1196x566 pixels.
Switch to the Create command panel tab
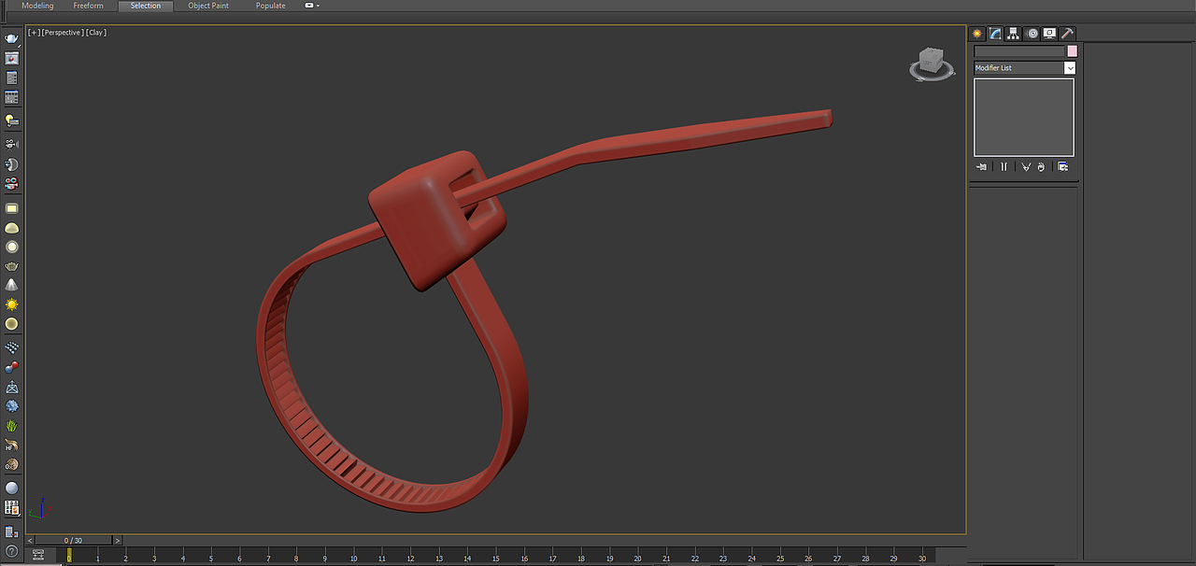977,33
